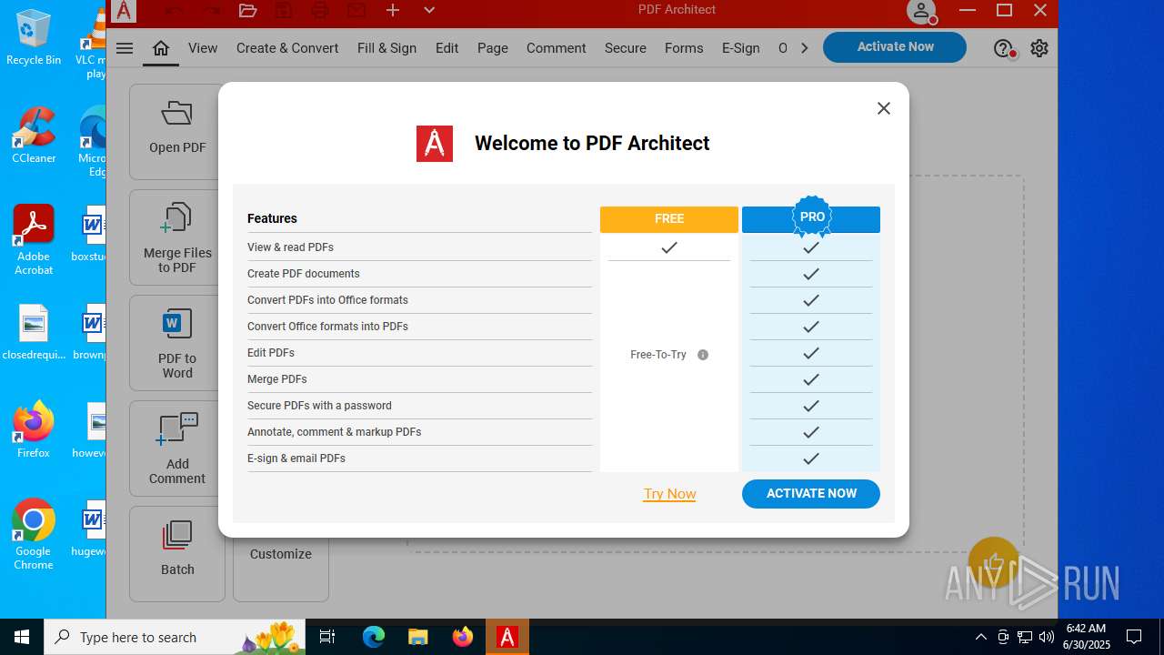Click 'Annotate, comment & markup PDFs' row

(419, 432)
